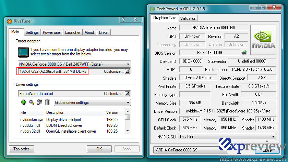Click the Memory Size field 384 MB
The image size is (288, 162).
click(x=195, y=103)
